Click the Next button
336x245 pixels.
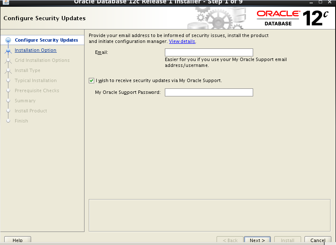(257, 240)
